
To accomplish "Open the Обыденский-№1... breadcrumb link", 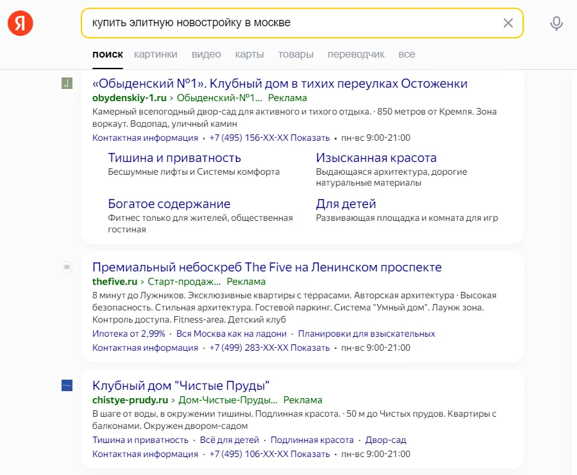I will (x=220, y=98).
